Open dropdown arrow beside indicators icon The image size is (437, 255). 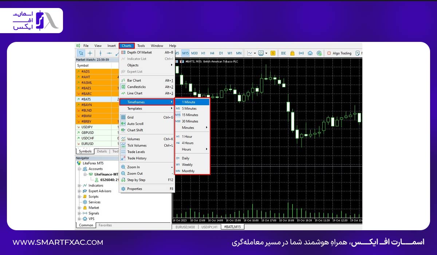(266, 53)
